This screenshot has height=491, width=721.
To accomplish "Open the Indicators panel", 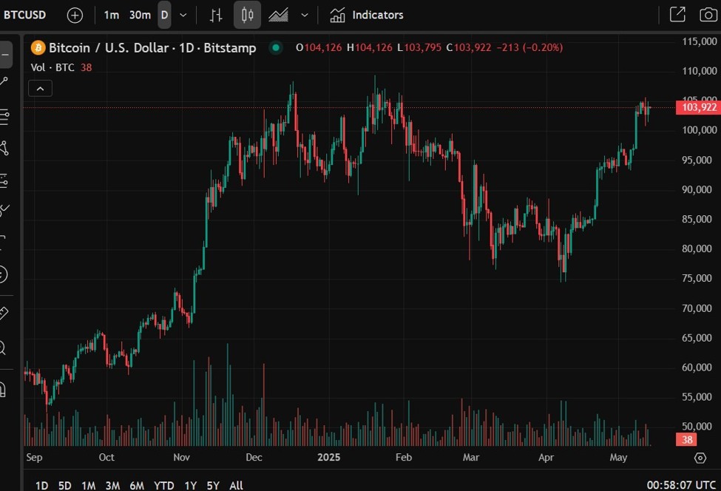I will point(366,15).
